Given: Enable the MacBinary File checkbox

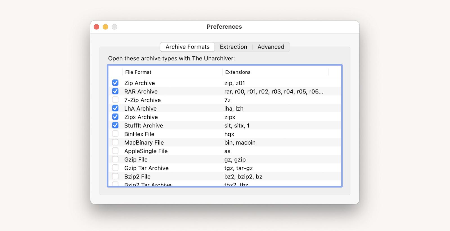Looking at the screenshot, I should coord(115,142).
